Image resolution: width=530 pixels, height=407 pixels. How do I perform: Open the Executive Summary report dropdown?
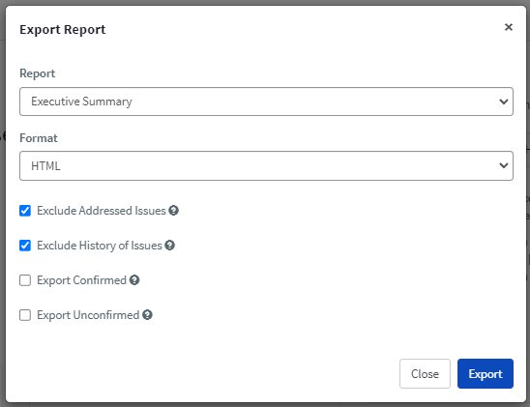tap(266, 102)
